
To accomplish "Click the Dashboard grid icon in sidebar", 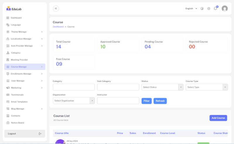I will pyautogui.click(x=8, y=18).
